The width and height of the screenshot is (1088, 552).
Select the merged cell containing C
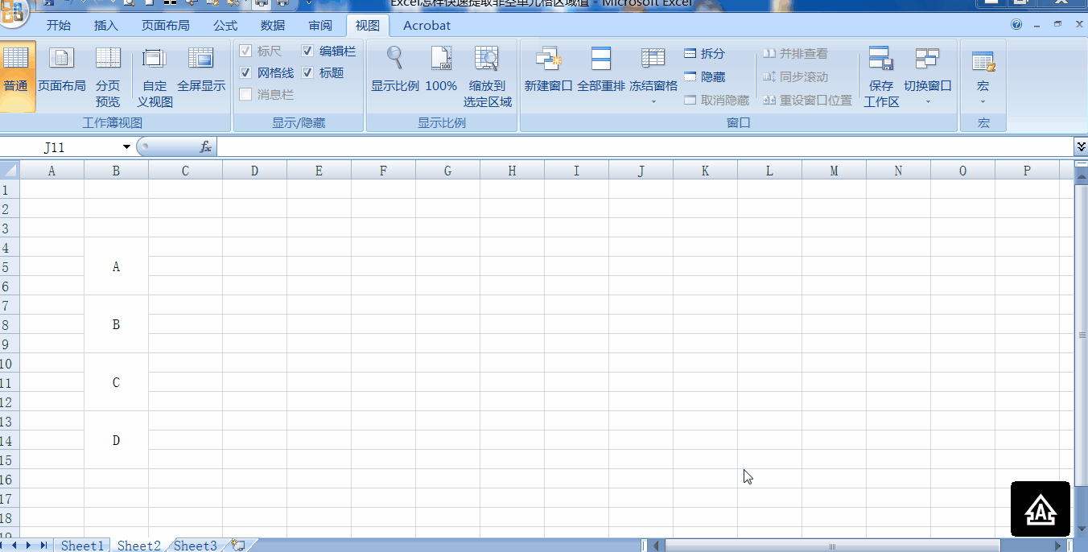116,382
